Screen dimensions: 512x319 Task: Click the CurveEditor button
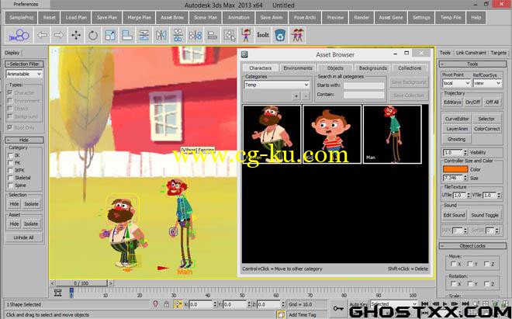coord(456,119)
